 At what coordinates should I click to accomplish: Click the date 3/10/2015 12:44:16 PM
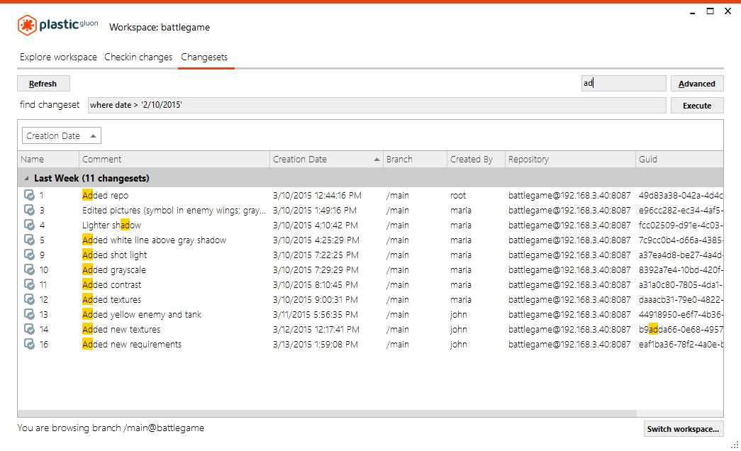[317, 195]
